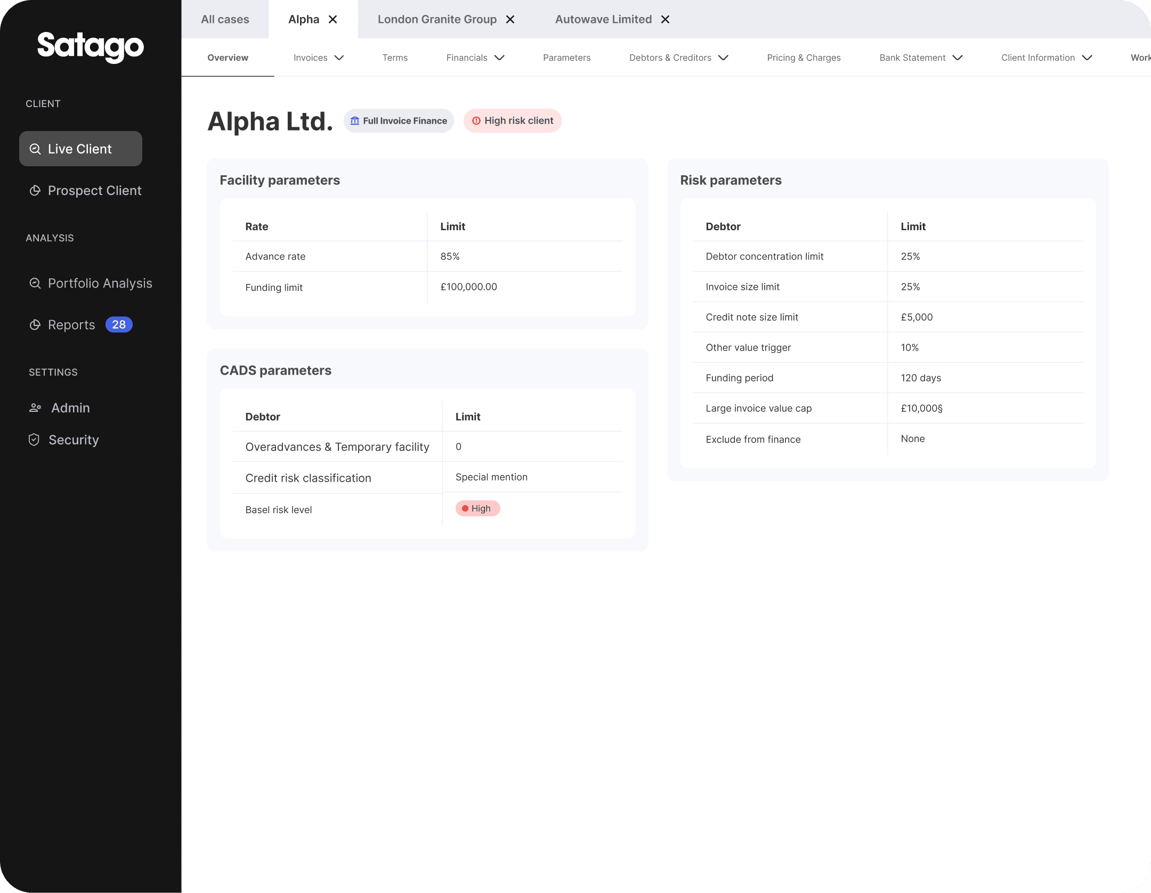Screen dimensions: 1151x893
Task: Click the Reports 28 count badge
Action: [x=119, y=324]
